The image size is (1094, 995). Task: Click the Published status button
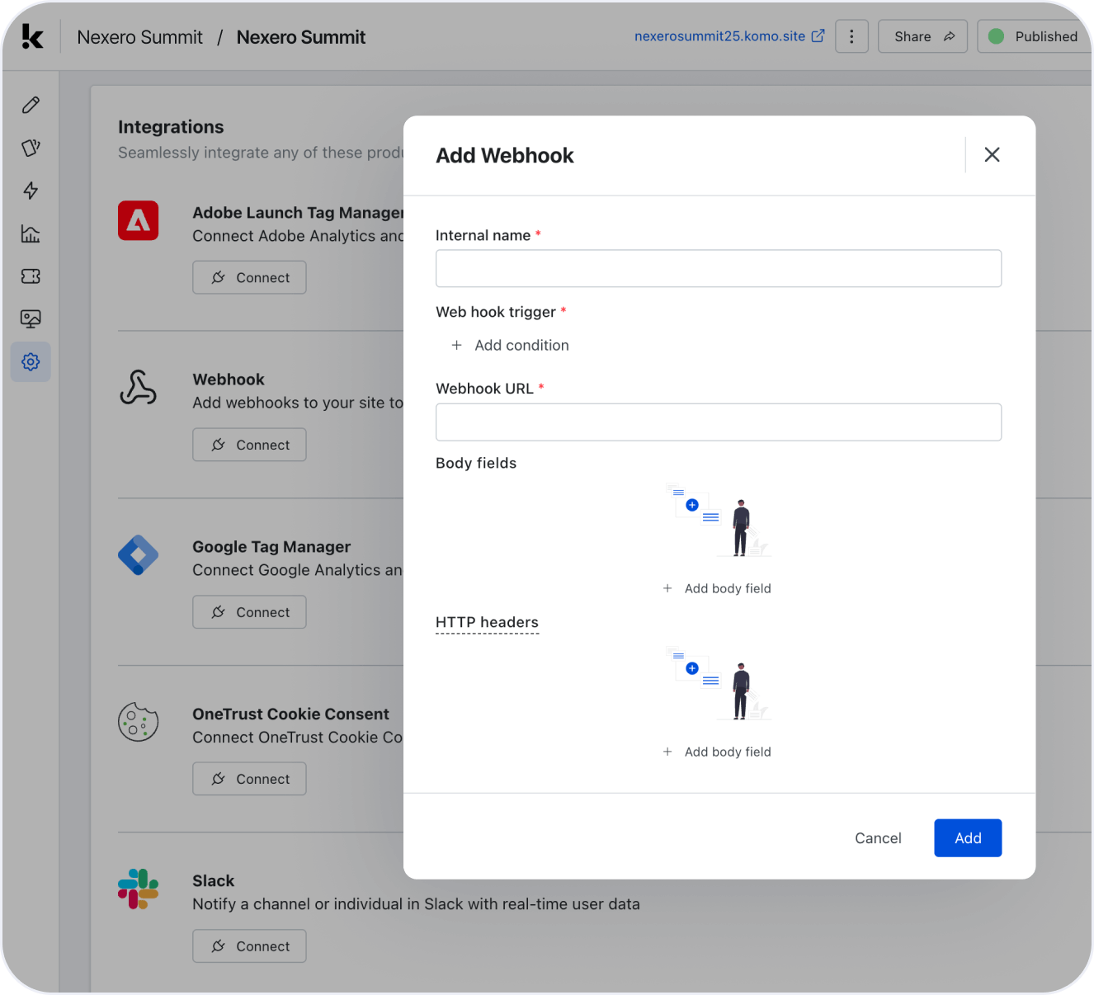click(x=1035, y=36)
